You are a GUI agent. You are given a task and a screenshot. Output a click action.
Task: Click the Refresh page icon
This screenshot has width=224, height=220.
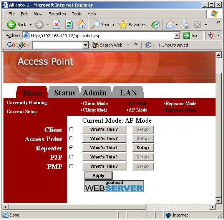pos(69,25)
